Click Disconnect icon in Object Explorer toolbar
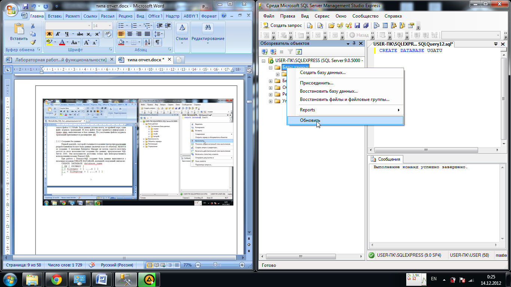The image size is (511, 287). click(x=273, y=52)
